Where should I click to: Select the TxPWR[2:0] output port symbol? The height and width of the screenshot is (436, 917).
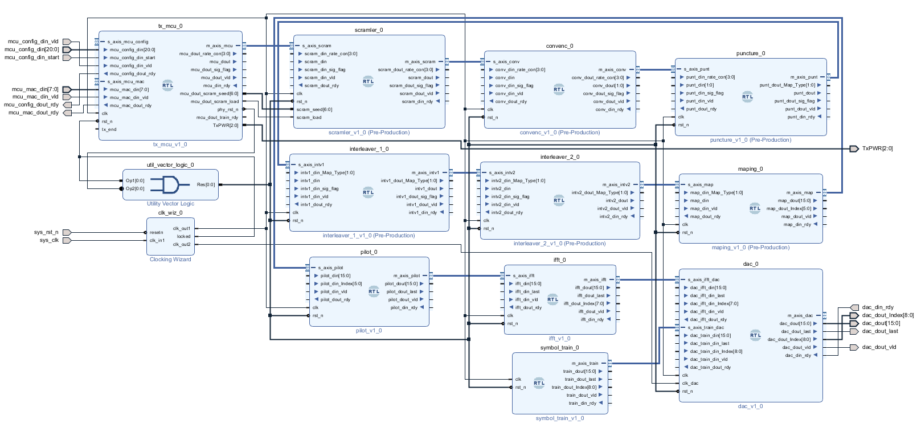(x=854, y=149)
